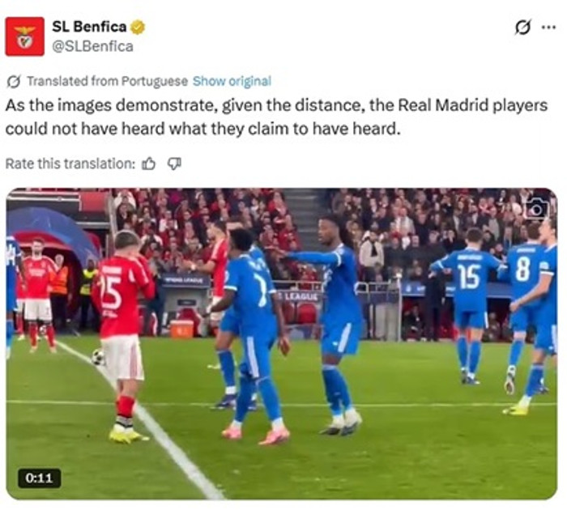This screenshot has width=567, height=510.
Task: Open the three-dot more options menu
Action: tap(548, 27)
